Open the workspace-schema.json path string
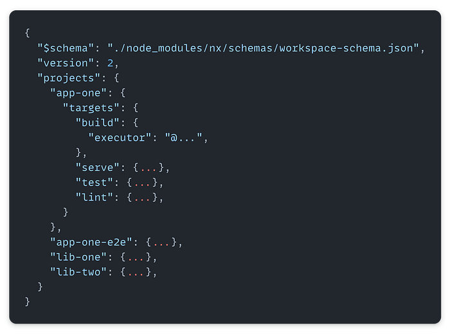Screen dimensions: 450x334 click(263, 48)
